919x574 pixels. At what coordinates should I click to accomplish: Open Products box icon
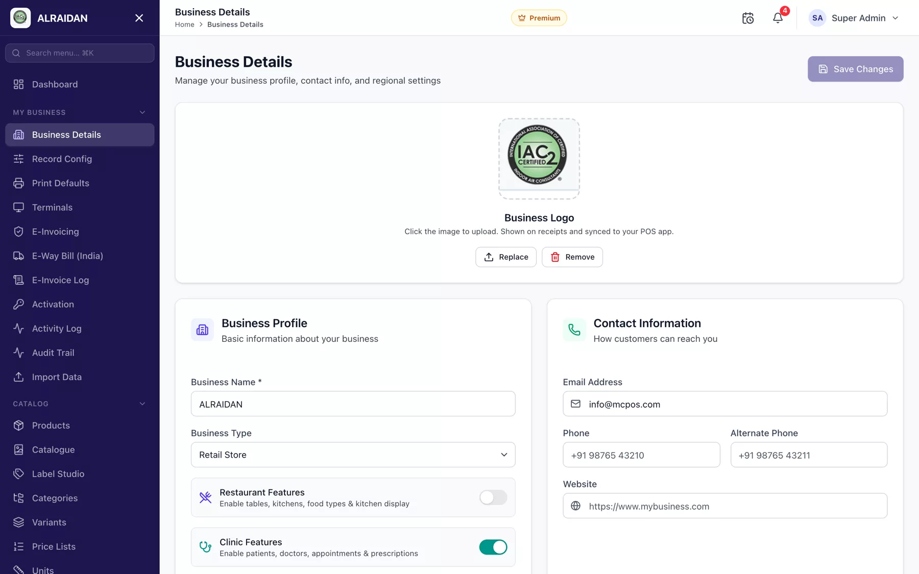click(19, 426)
